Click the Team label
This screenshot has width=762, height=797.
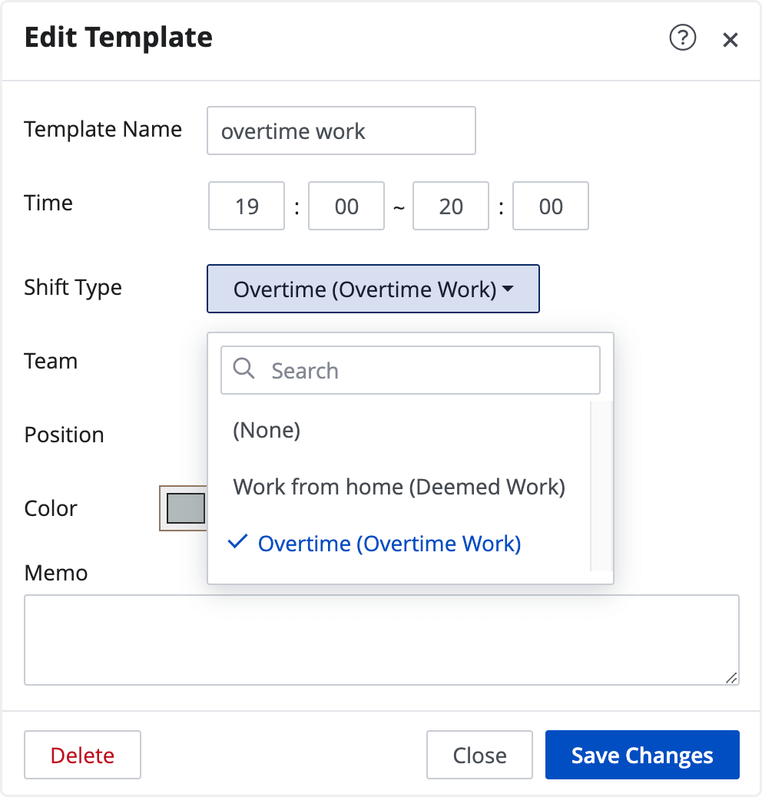[x=51, y=361]
